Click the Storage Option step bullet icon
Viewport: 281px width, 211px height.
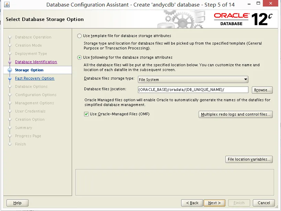pos(10,70)
